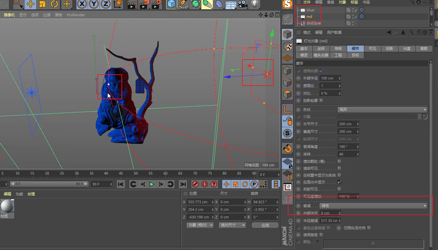This screenshot has width=438, height=250.
Task: Click the 衰减角度 stepper arrows
Action: [x=358, y=147]
